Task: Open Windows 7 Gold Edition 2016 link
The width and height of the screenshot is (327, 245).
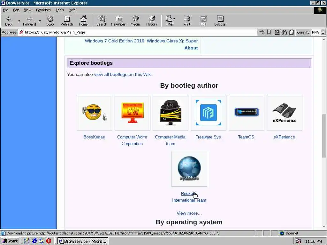Action: tap(115, 41)
